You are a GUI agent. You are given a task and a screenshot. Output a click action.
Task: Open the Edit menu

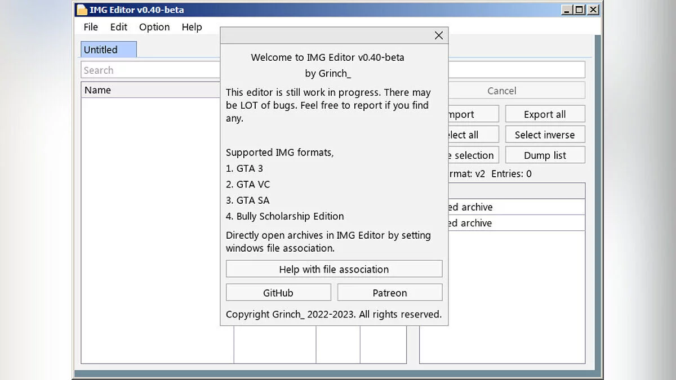tap(118, 27)
